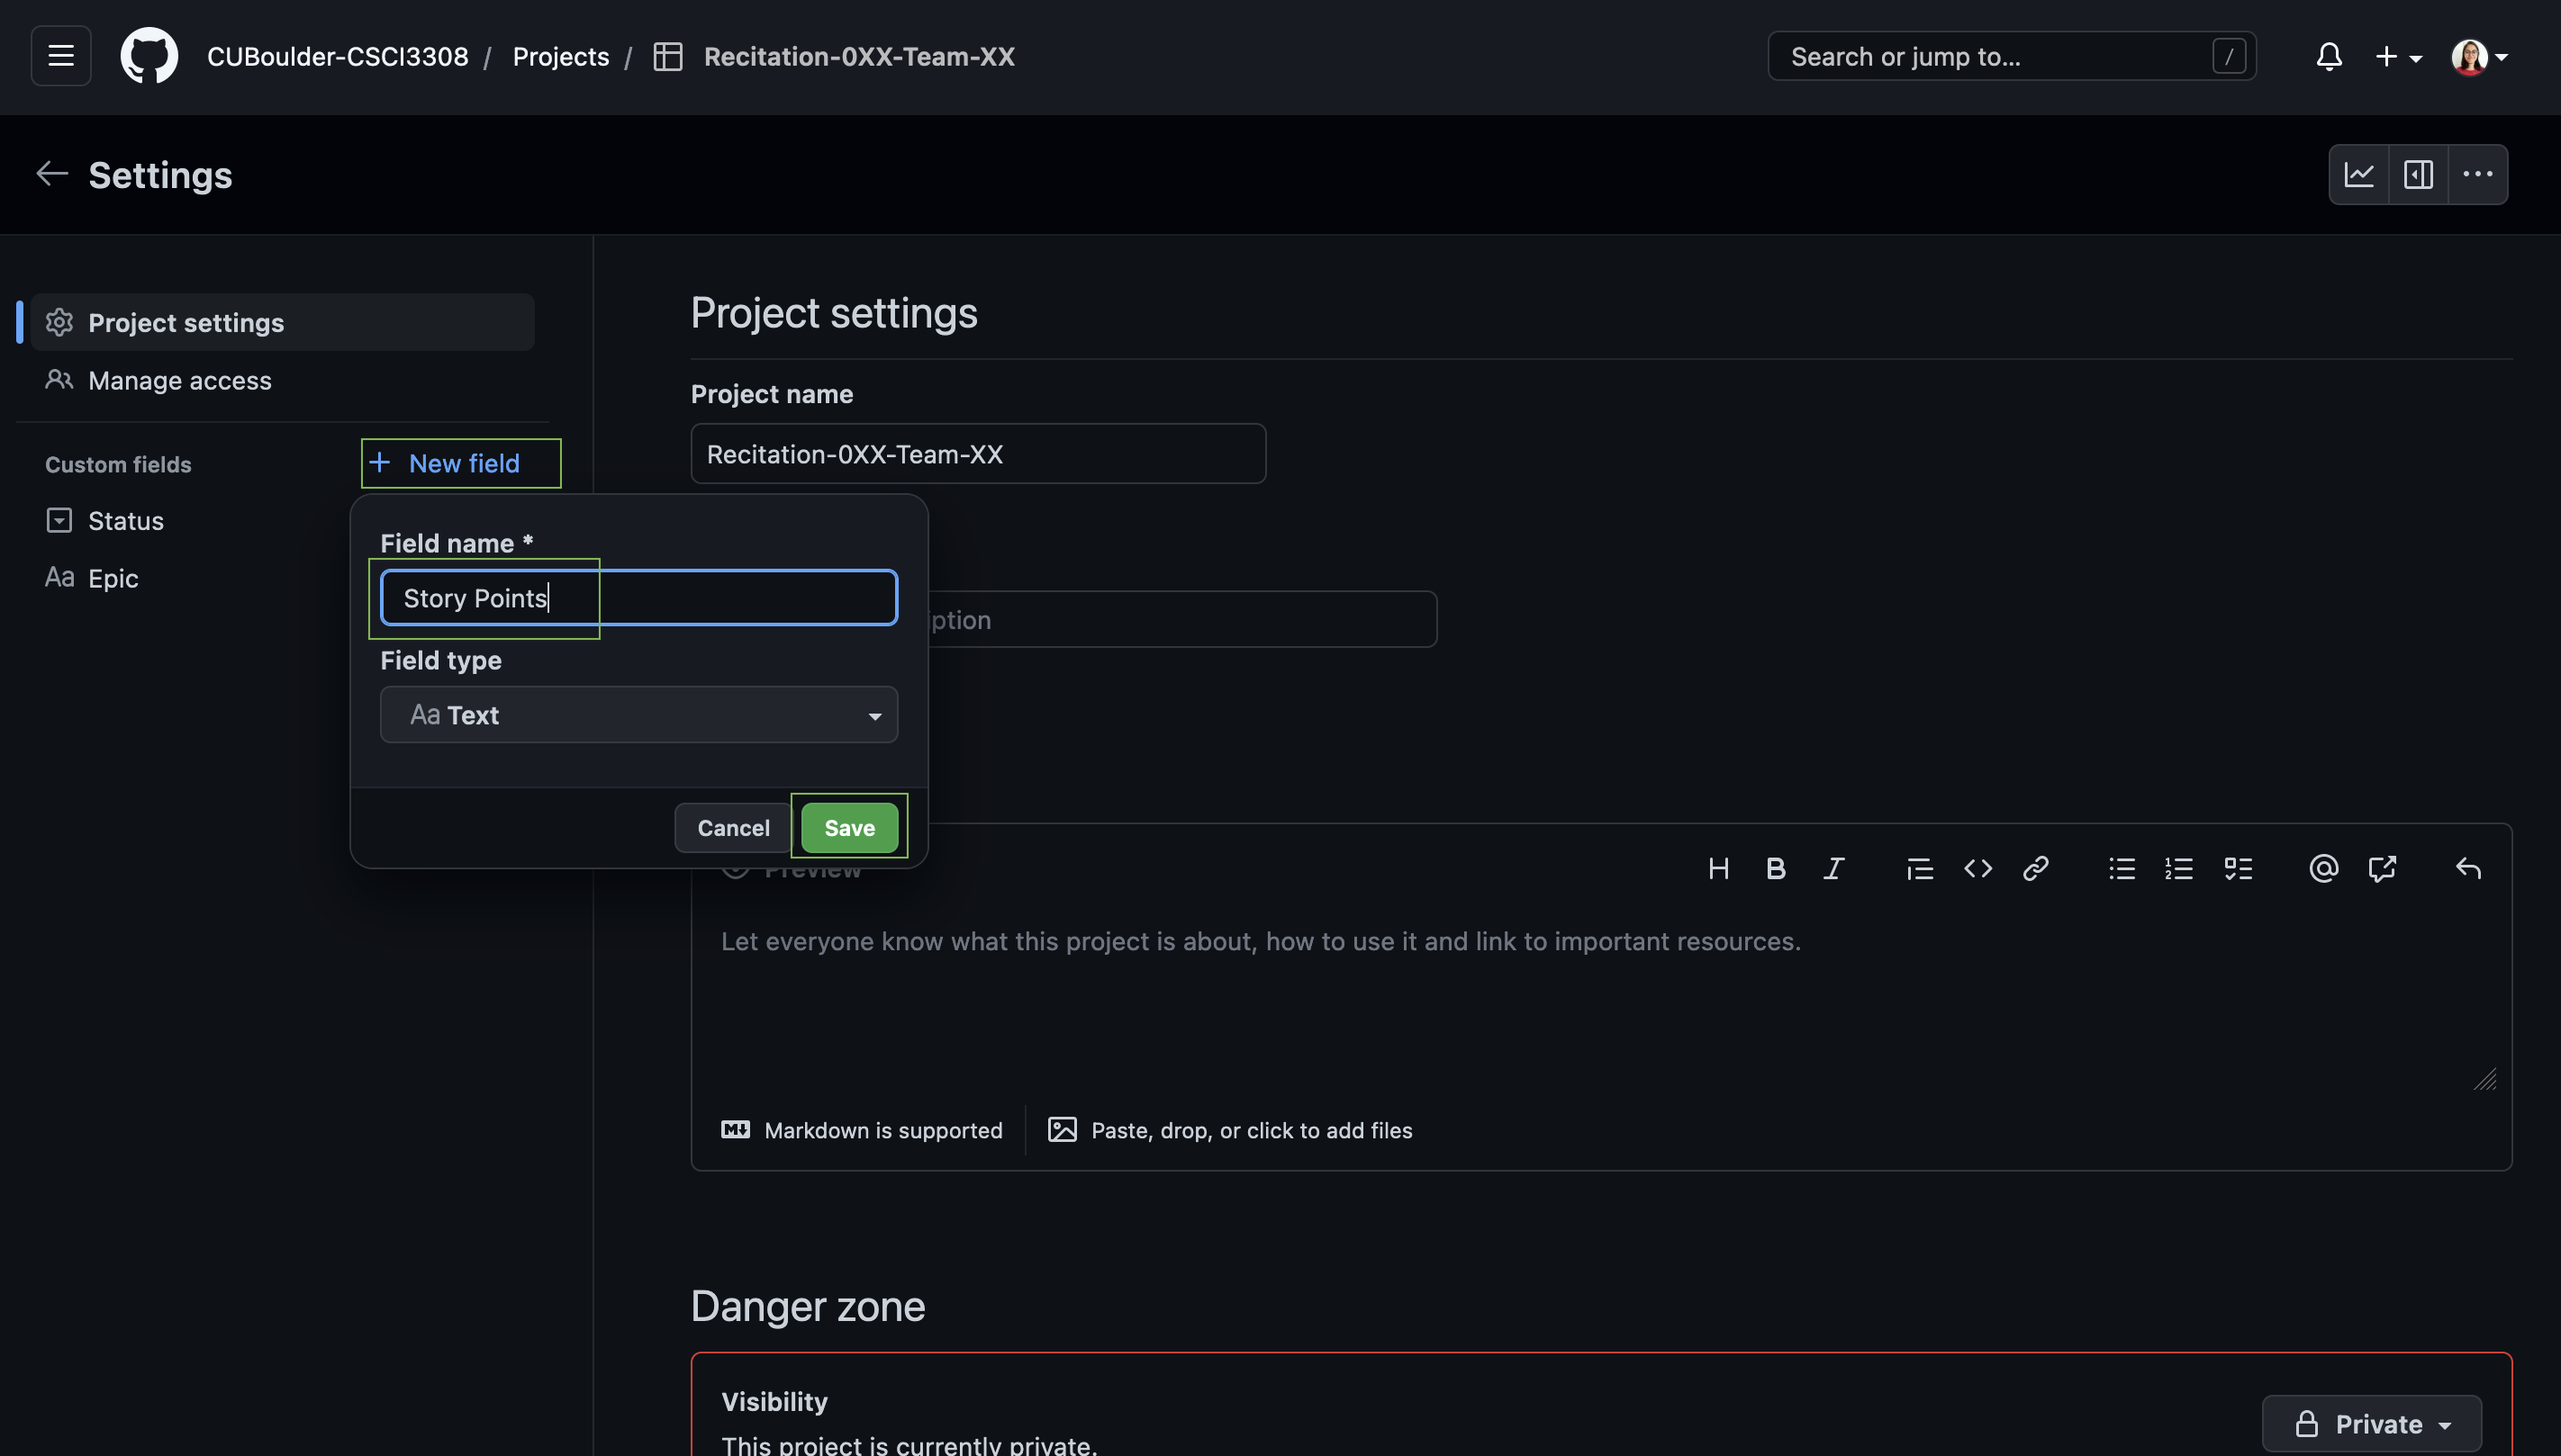Open Project settings in the sidebar
Viewport: 2561px width, 1456px height.
(x=283, y=322)
